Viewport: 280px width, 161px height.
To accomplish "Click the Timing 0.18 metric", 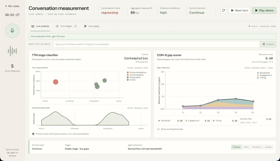I will click(x=225, y=121).
